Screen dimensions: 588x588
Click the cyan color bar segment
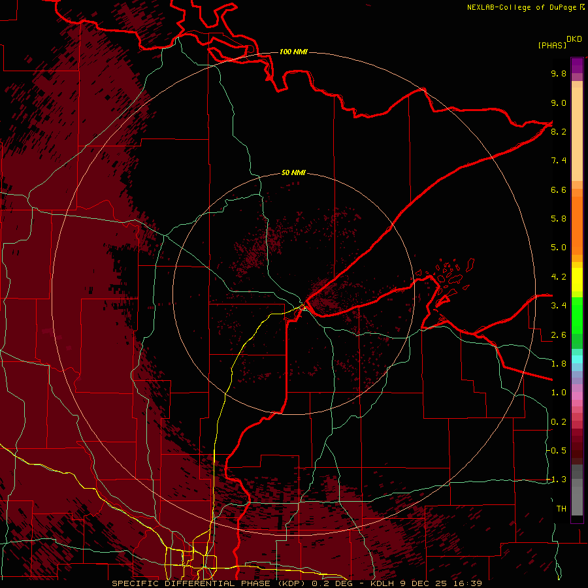pyautogui.click(x=577, y=359)
